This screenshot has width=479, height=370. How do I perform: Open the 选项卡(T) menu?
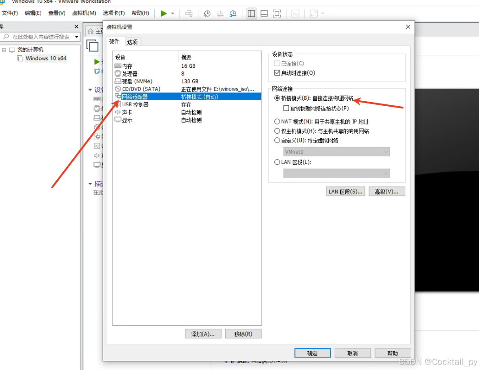coord(114,13)
